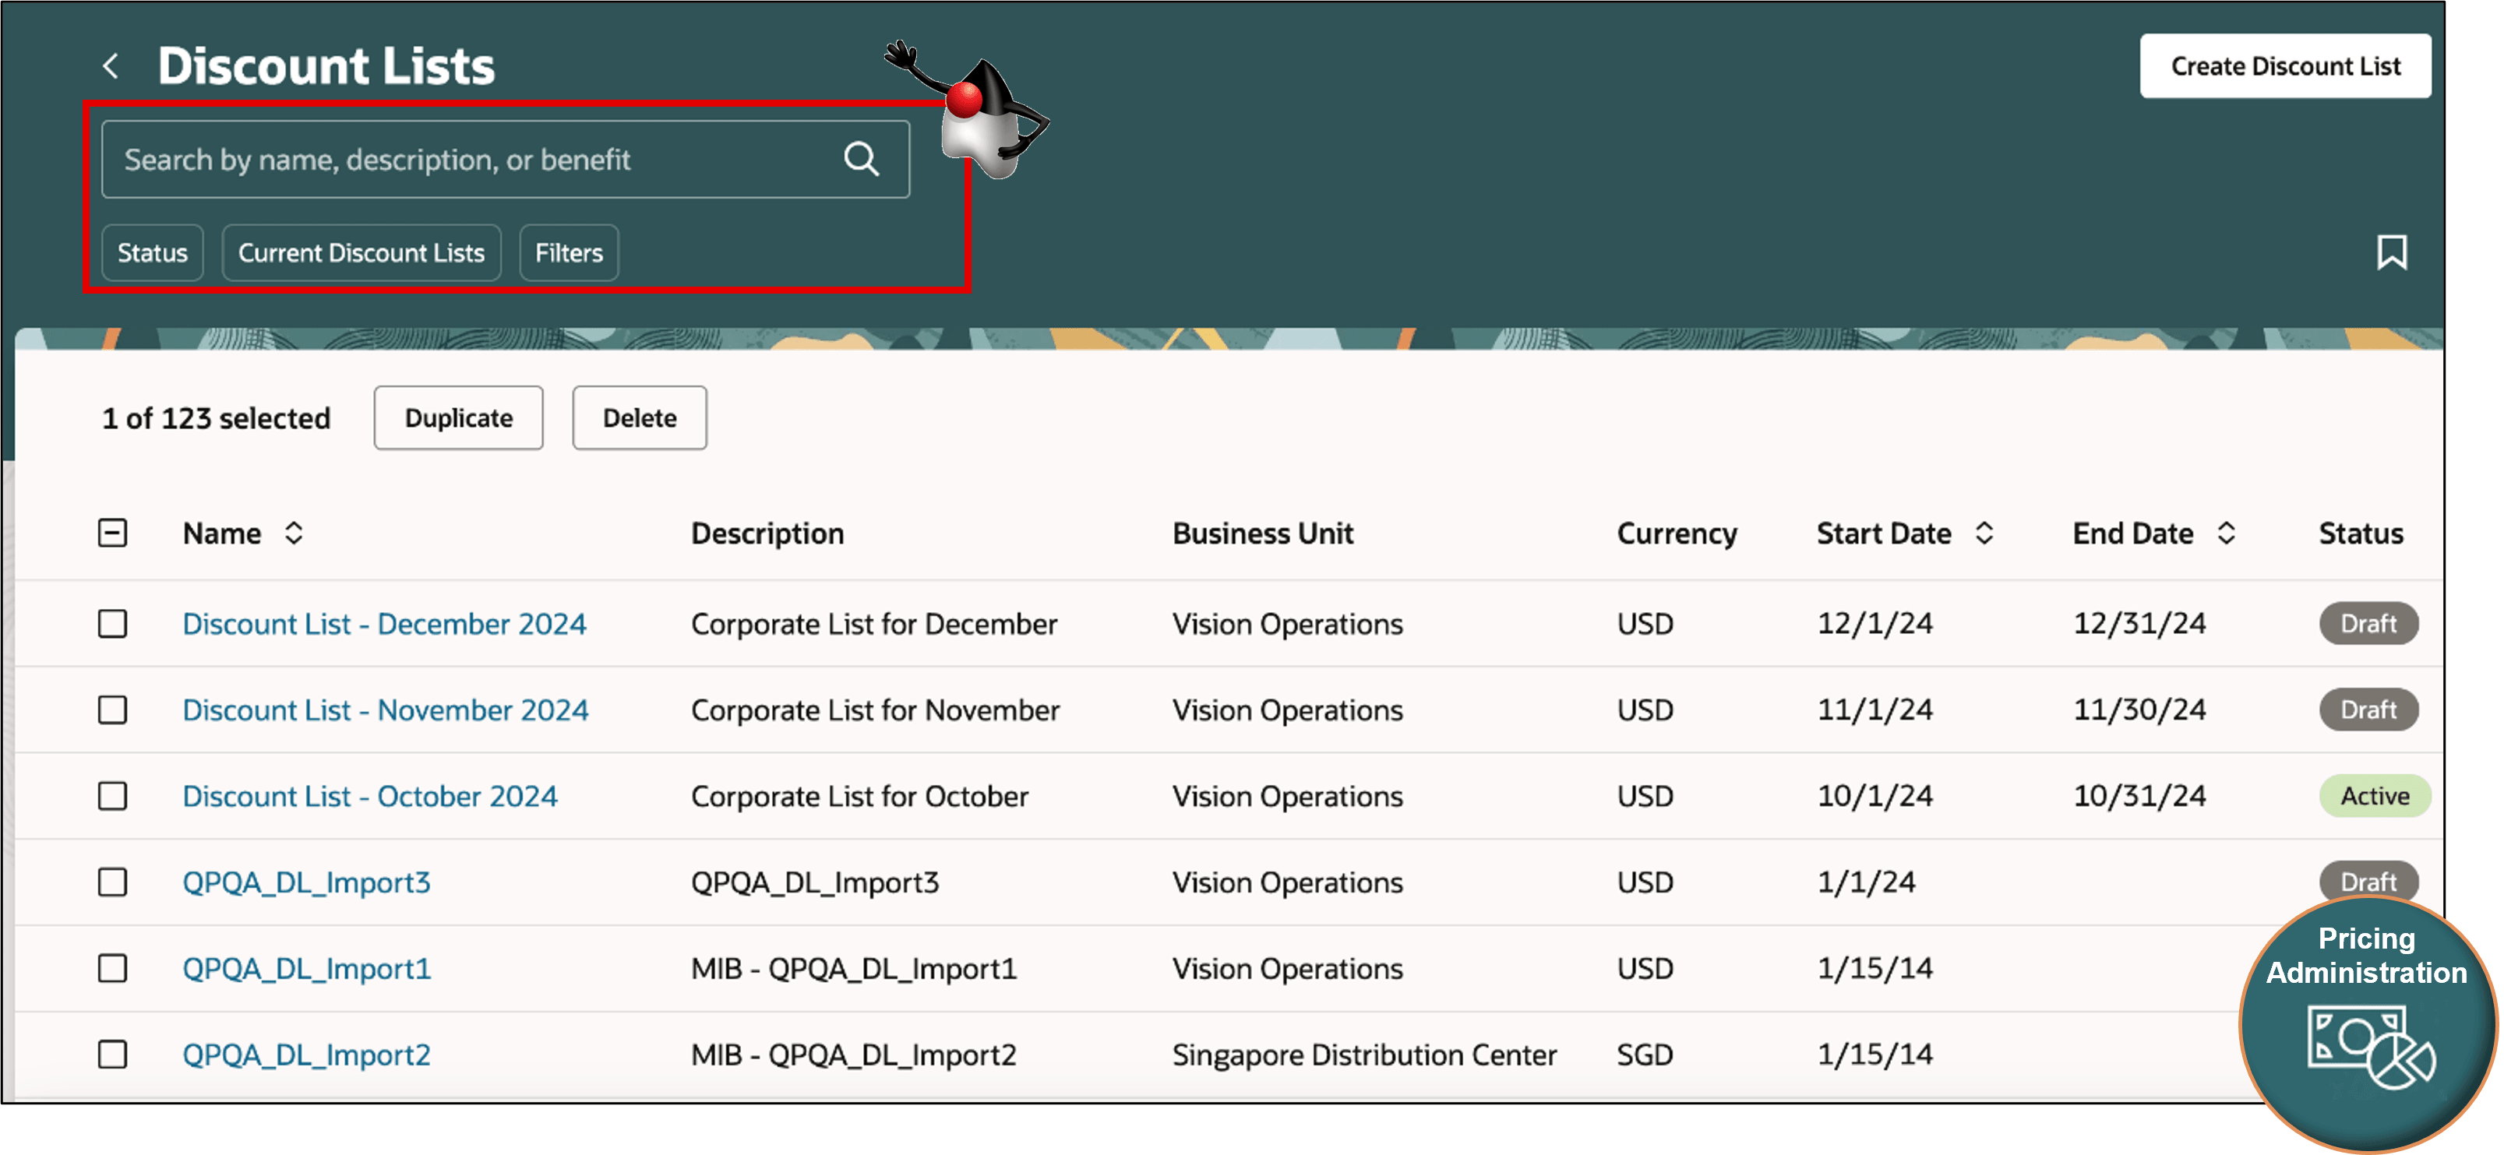Sort by Start Date column arrows
Screen dimensions: 2504x1155
coord(1984,533)
